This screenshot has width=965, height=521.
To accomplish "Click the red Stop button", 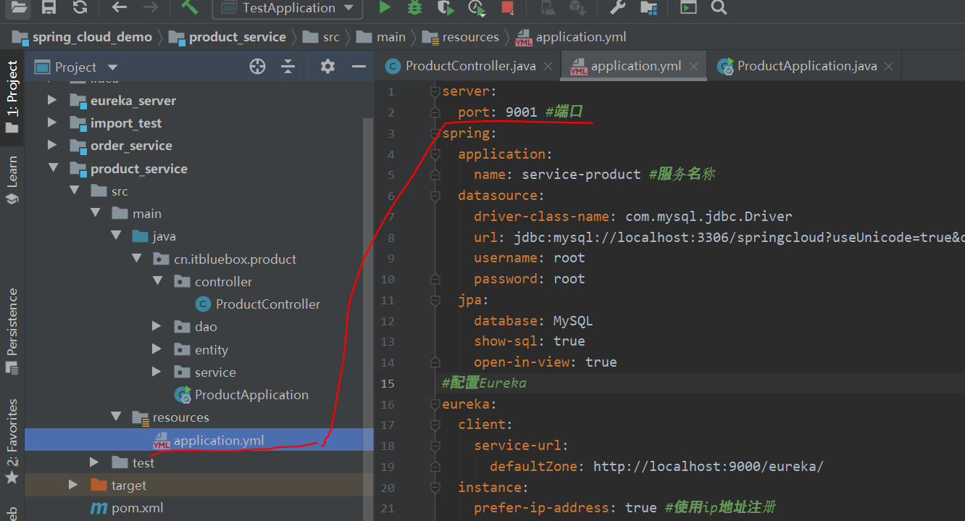I will pos(508,8).
